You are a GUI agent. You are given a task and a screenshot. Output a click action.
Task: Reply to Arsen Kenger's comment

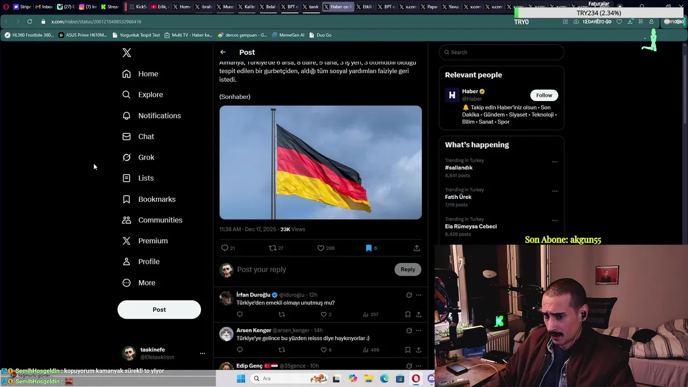coord(240,350)
